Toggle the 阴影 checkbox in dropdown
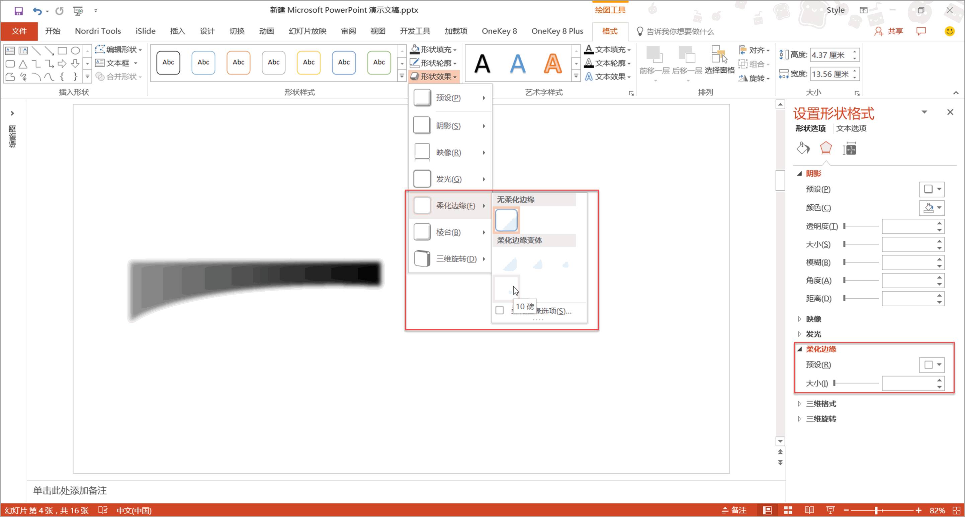The image size is (965, 517). point(422,125)
